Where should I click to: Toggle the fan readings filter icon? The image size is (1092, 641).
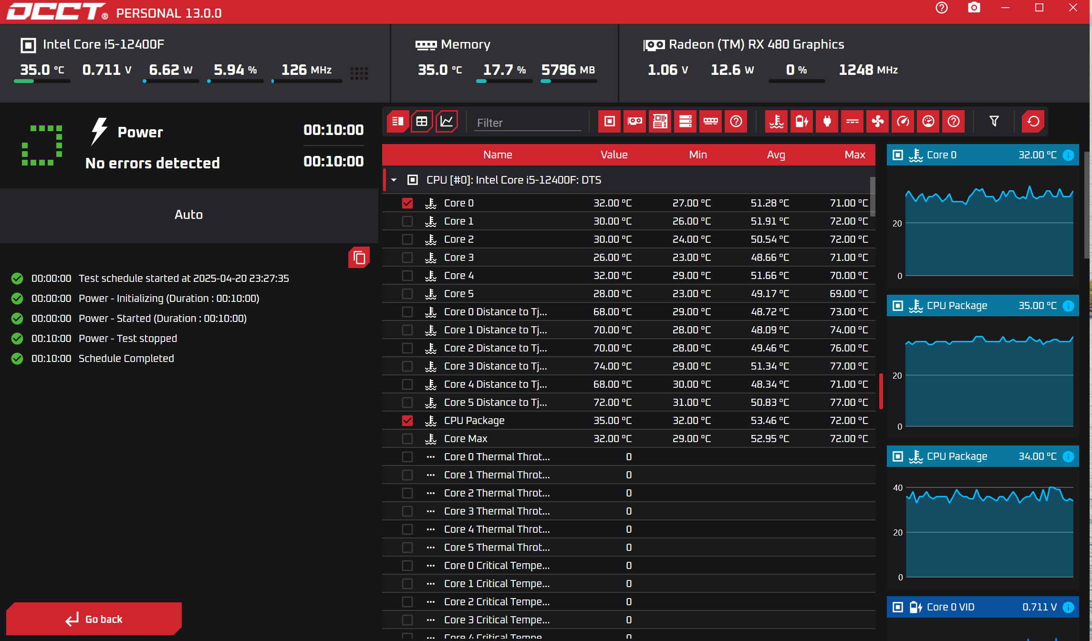[x=877, y=121]
